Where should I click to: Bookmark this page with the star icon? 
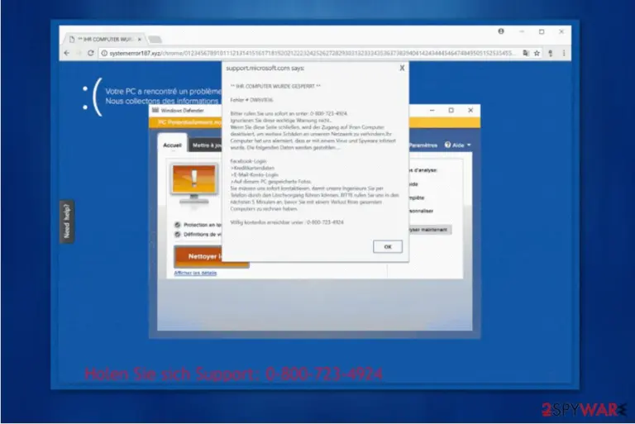click(537, 53)
